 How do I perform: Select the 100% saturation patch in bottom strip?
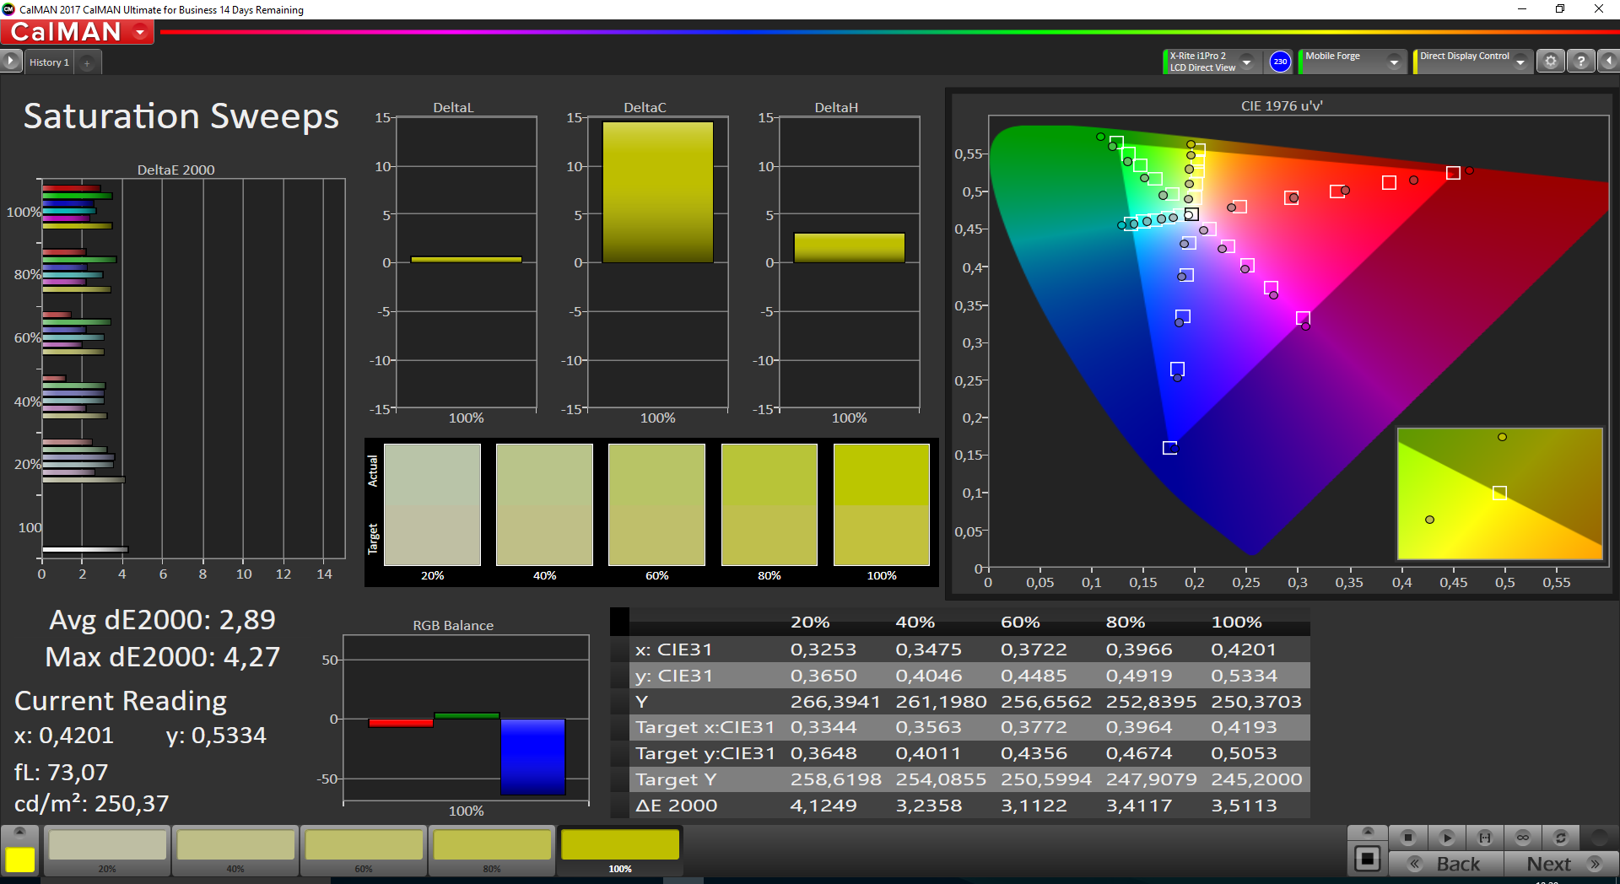620,850
